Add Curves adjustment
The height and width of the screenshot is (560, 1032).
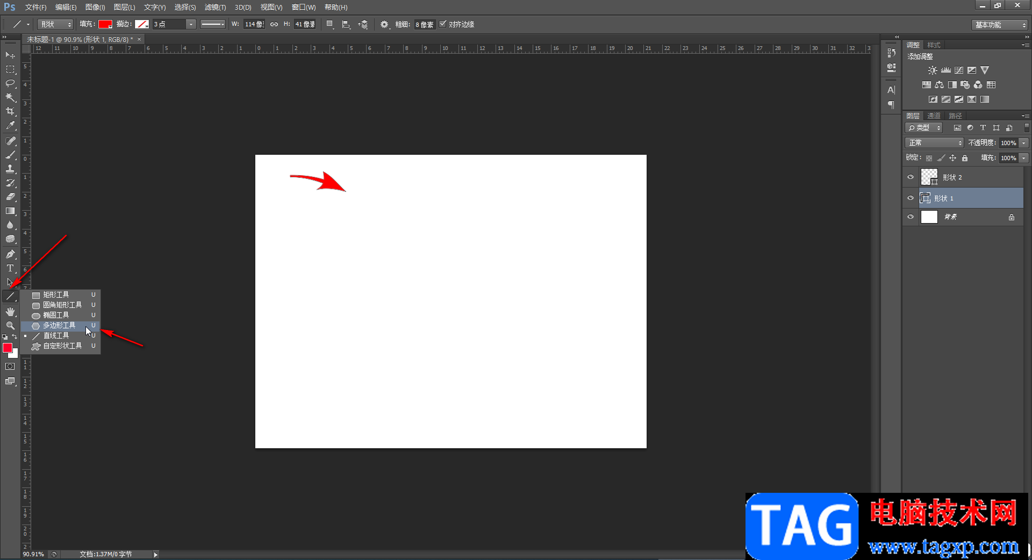[959, 70]
